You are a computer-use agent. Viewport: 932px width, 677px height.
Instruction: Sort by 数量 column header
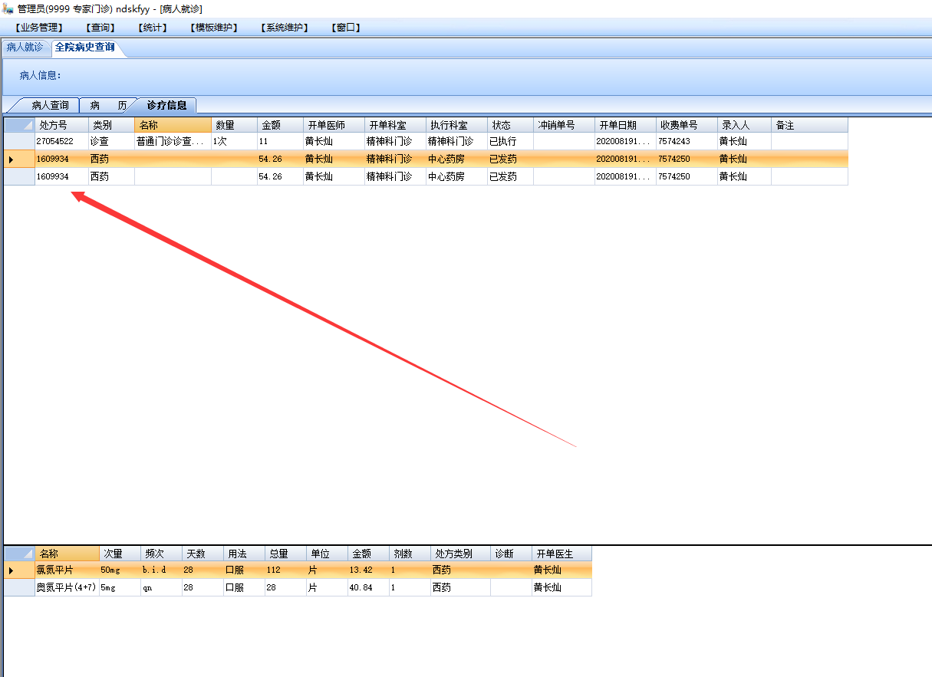(x=234, y=125)
